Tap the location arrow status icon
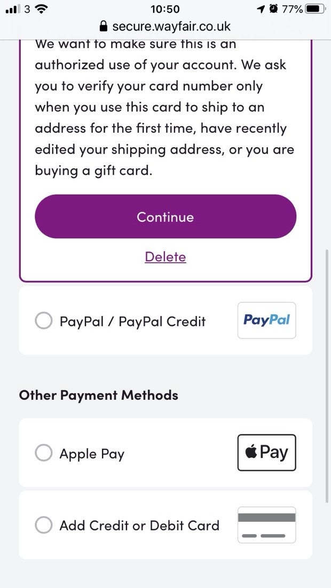This screenshot has height=588, width=331. coord(261,9)
